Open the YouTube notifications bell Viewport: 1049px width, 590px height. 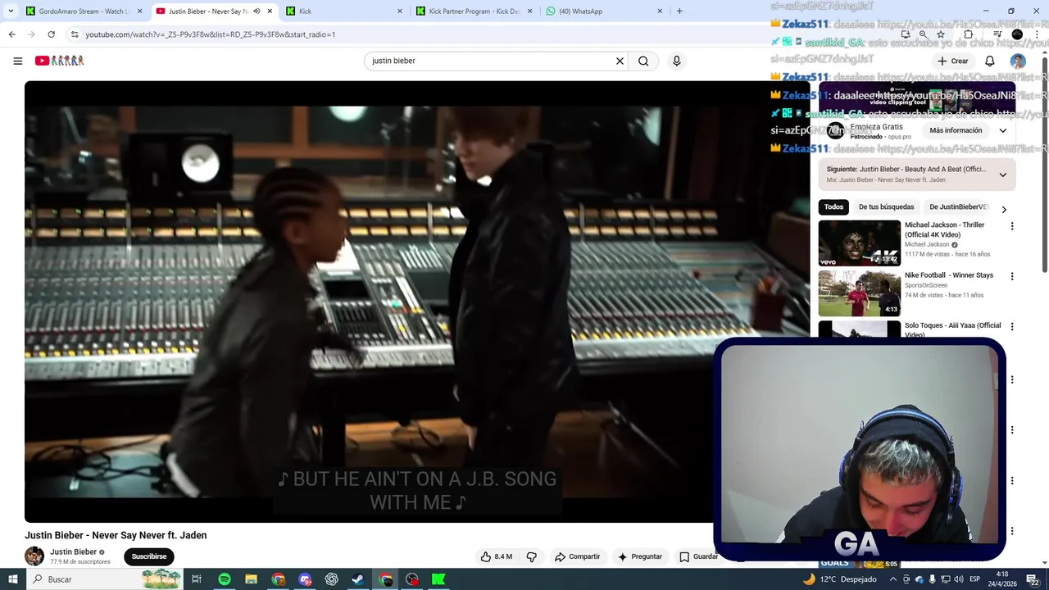click(x=989, y=61)
